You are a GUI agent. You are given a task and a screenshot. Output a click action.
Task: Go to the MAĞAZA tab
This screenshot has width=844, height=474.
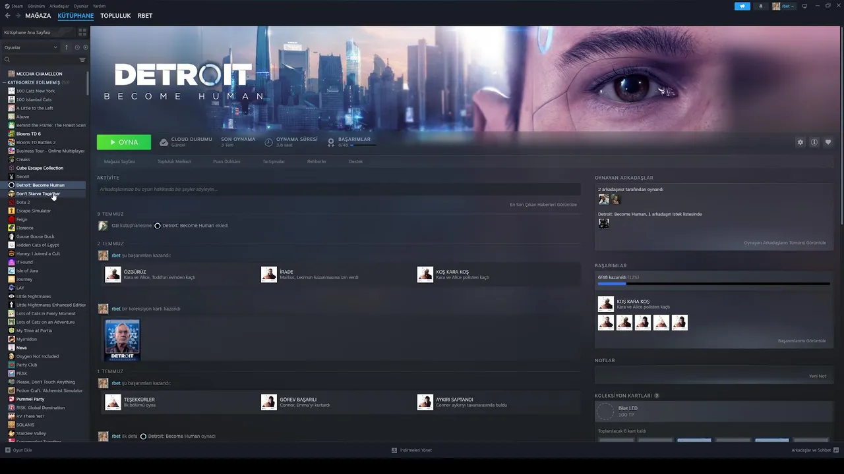click(x=38, y=16)
